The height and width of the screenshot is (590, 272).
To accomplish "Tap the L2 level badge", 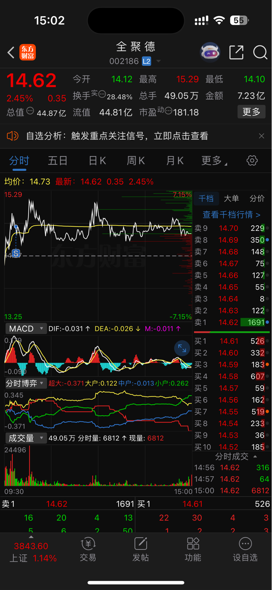I will point(146,61).
